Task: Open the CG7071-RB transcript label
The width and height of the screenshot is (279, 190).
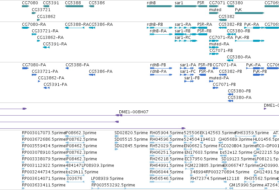Action: (x=221, y=51)
